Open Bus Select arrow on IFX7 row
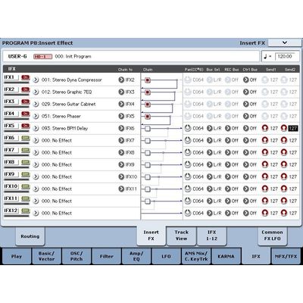The height and width of the screenshot is (303, 303). [x=210, y=152]
